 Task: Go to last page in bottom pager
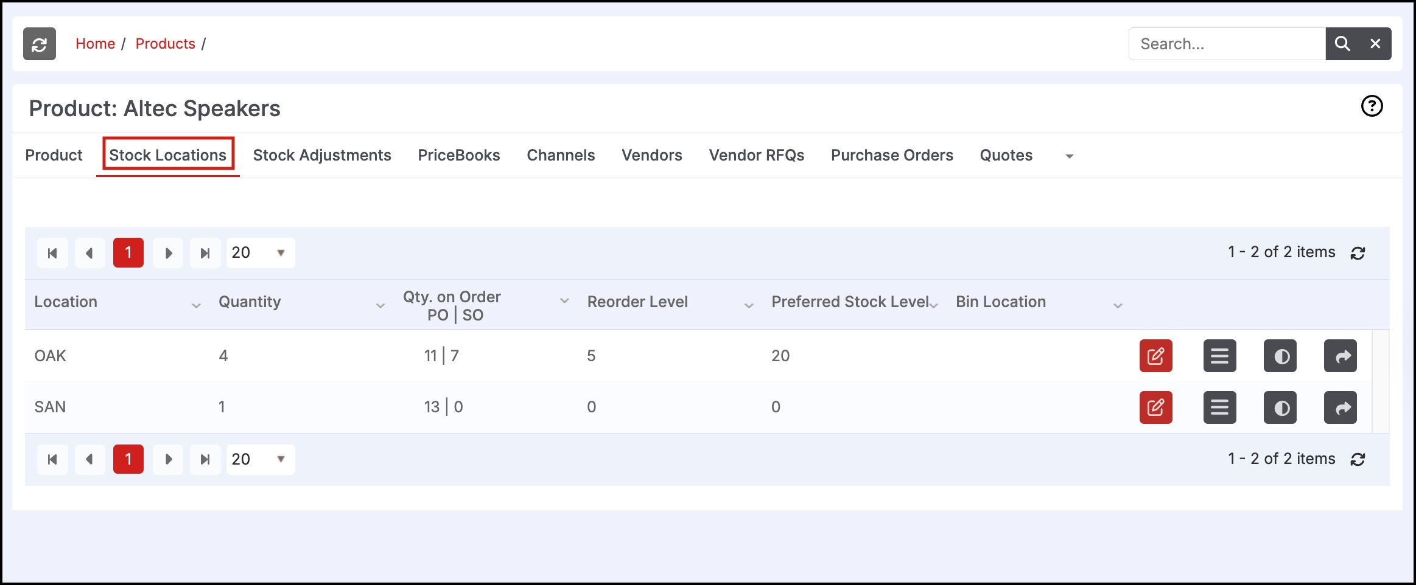tap(205, 459)
